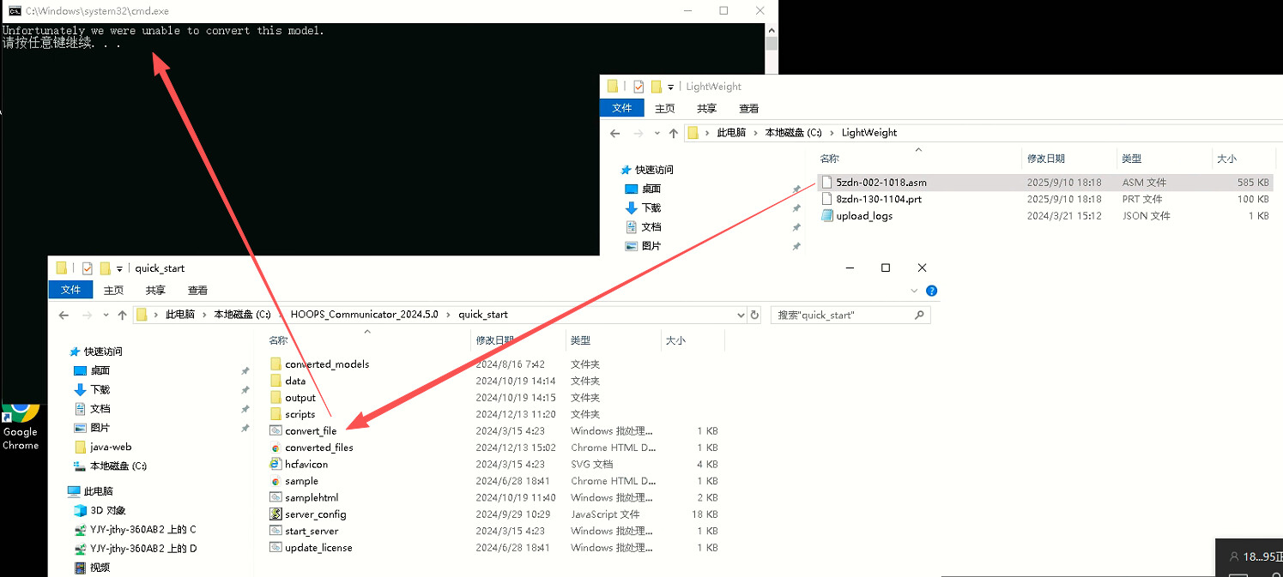This screenshot has height=577, width=1283.
Task: Select 5zdn-002-1018.asm file icon
Action: point(826,182)
